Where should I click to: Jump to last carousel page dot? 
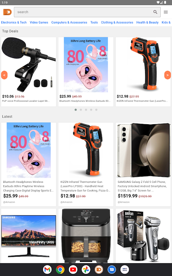(96, 110)
